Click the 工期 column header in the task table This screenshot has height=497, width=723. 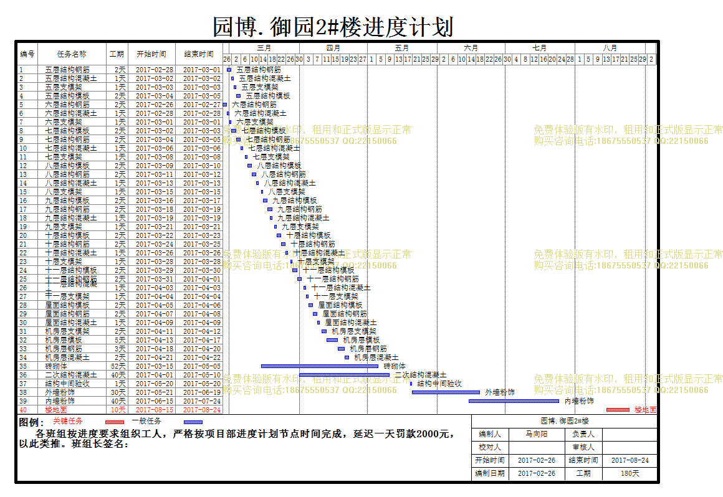(x=117, y=54)
